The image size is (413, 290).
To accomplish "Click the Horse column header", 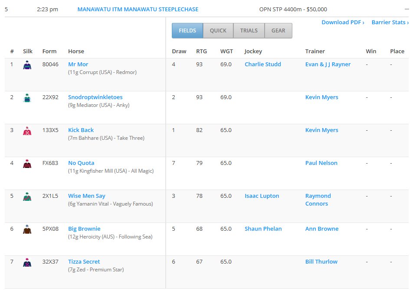I will (x=76, y=51).
